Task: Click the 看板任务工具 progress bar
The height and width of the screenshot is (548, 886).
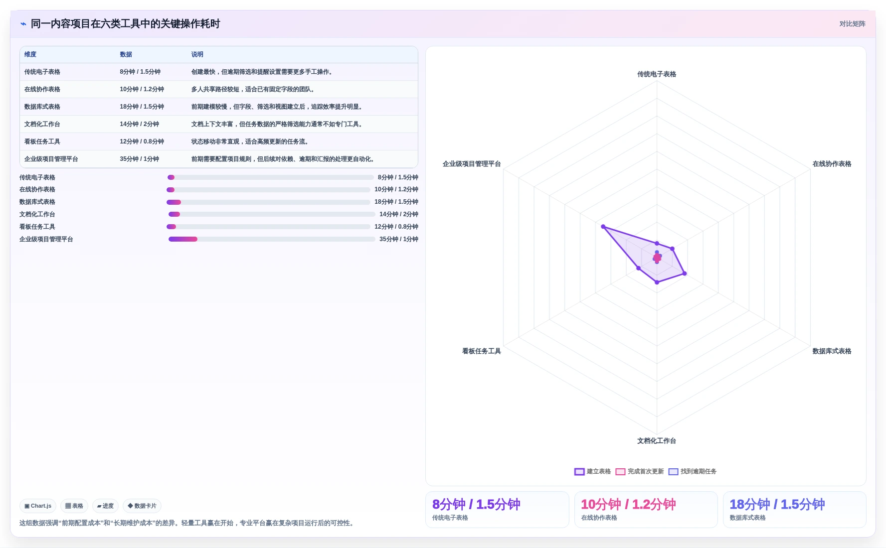Action: [268, 227]
